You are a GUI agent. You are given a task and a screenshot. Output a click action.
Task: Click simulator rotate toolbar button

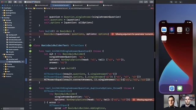coord(180,2)
